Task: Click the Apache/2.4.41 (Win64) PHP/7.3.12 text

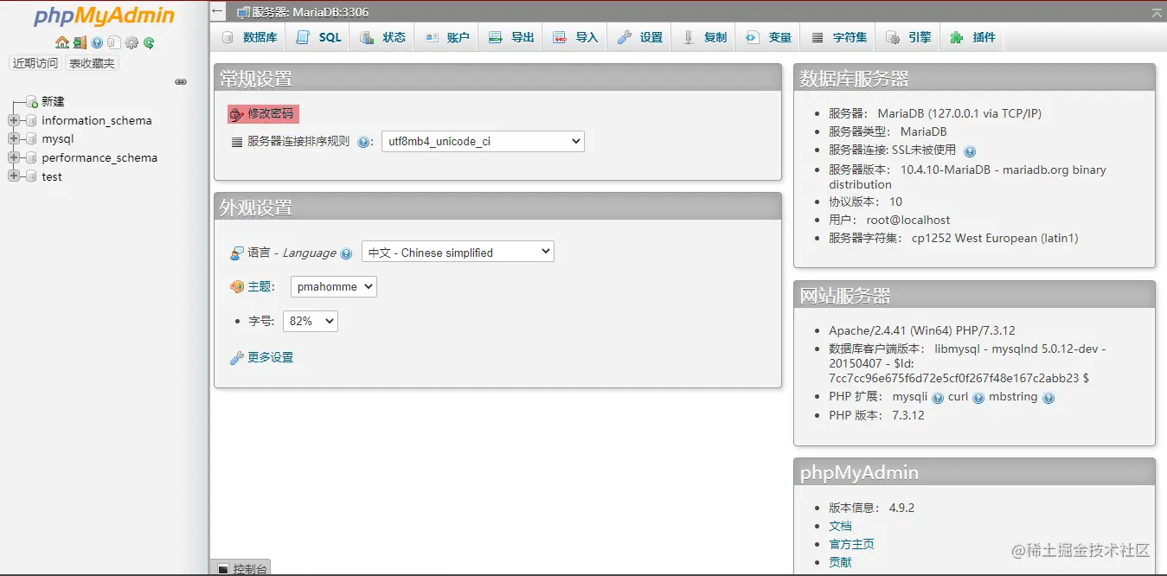Action: pos(922,330)
